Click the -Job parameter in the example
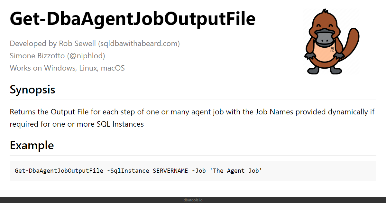Viewport: 386px width, 203px height. 198,171
